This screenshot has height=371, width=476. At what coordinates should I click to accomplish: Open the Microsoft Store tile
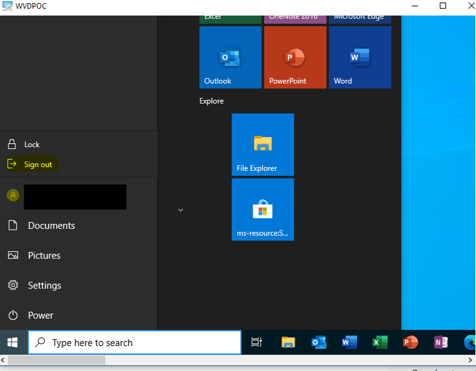(x=262, y=209)
